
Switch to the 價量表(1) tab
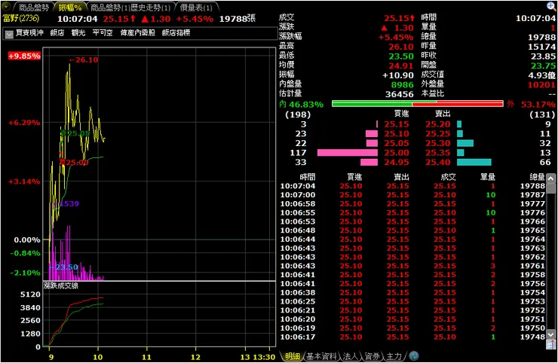pyautogui.click(x=196, y=8)
